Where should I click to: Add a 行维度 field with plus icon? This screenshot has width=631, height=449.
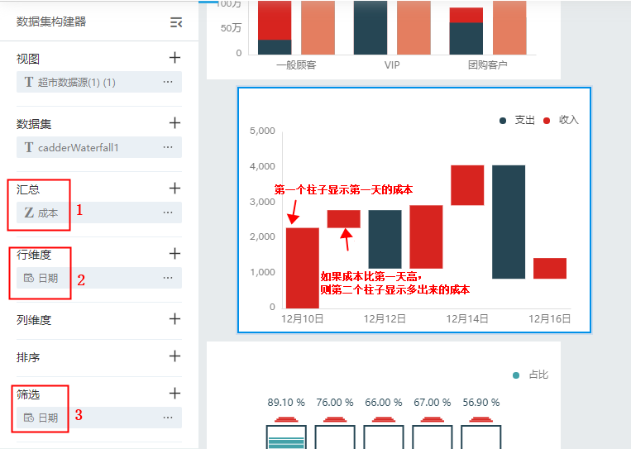(174, 254)
